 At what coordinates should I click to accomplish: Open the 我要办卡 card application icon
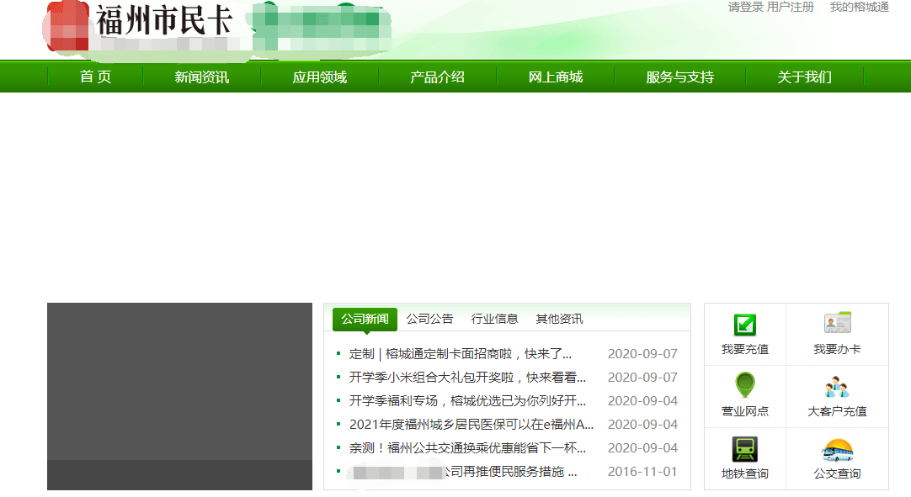pos(837,324)
